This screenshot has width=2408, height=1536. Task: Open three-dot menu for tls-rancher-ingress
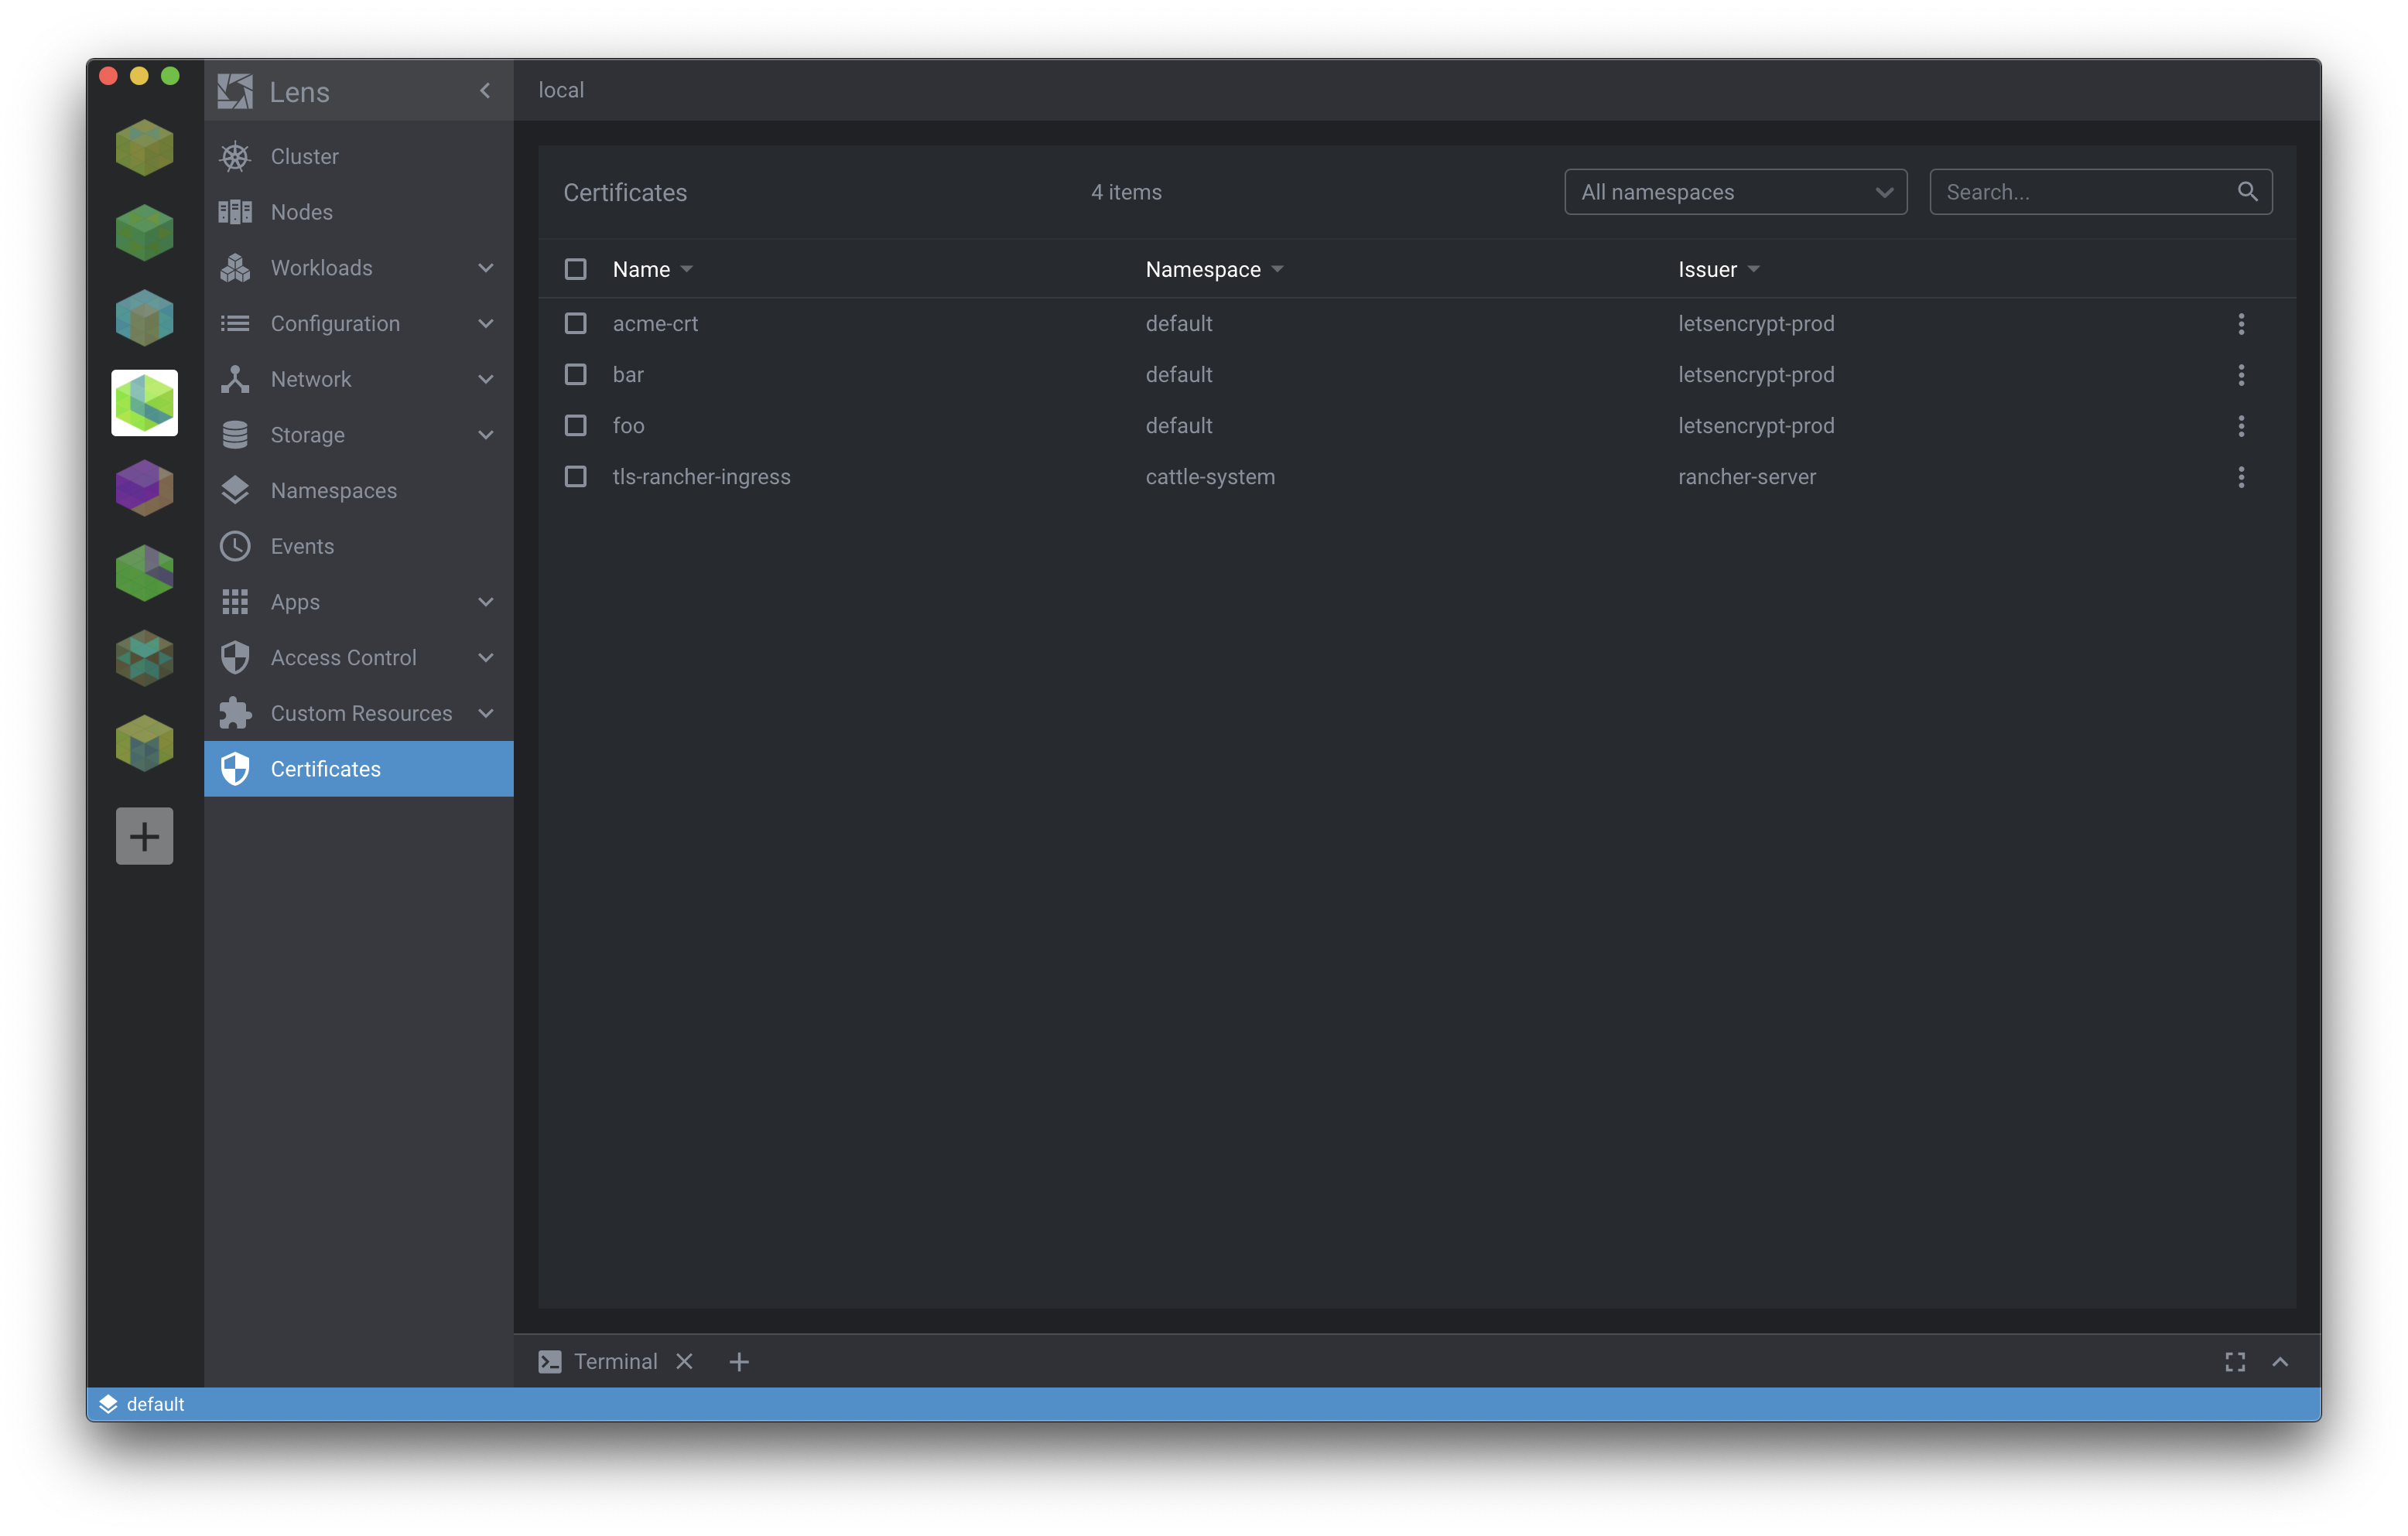click(2241, 476)
